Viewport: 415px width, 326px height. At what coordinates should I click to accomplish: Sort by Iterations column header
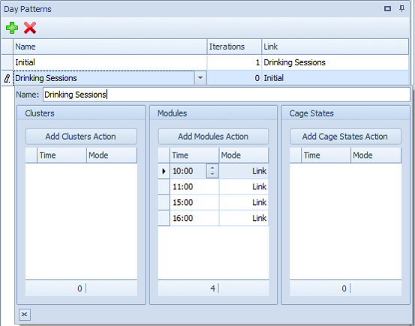click(x=234, y=47)
